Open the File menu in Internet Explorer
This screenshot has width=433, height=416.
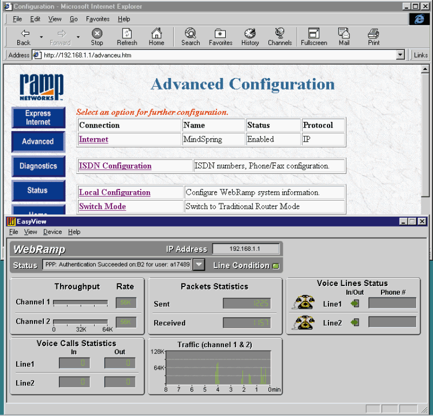pyautogui.click(x=17, y=19)
